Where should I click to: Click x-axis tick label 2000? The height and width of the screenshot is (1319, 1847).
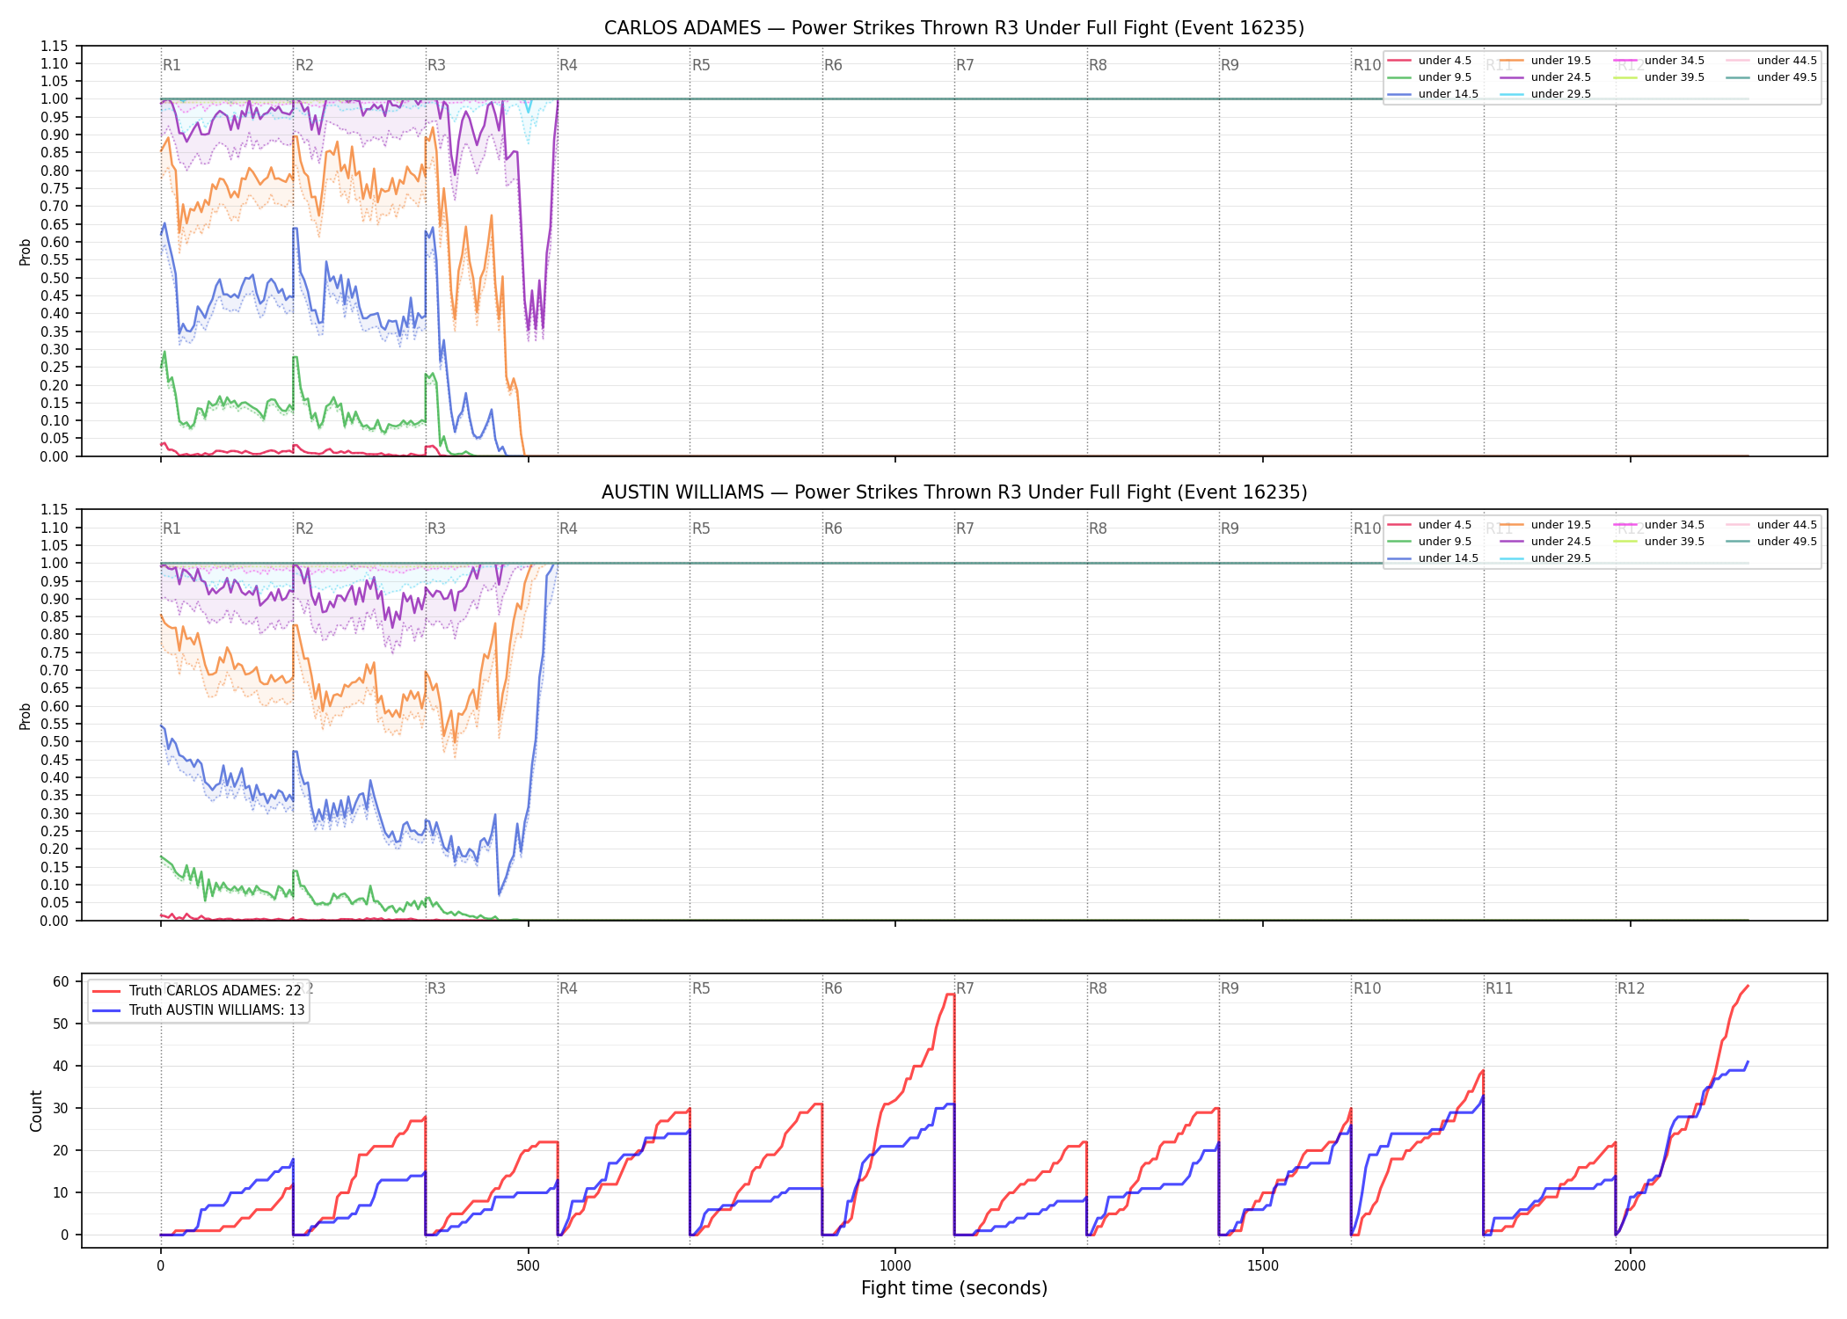pos(1630,1266)
